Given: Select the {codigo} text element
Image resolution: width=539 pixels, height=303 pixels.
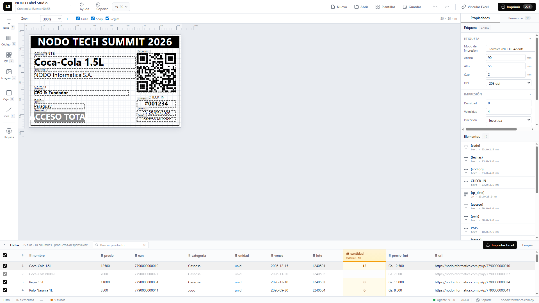Looking at the screenshot, I should tap(497, 171).
